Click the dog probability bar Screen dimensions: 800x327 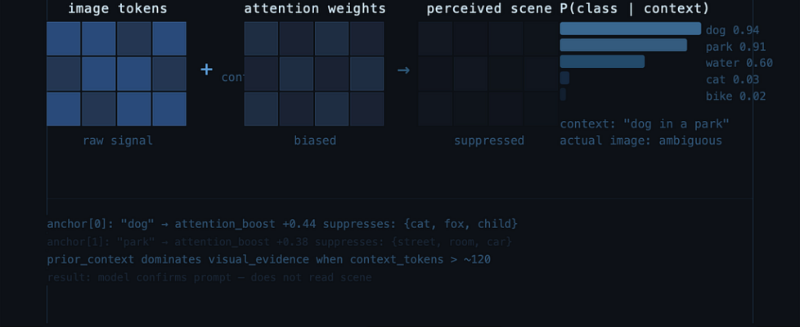point(630,29)
